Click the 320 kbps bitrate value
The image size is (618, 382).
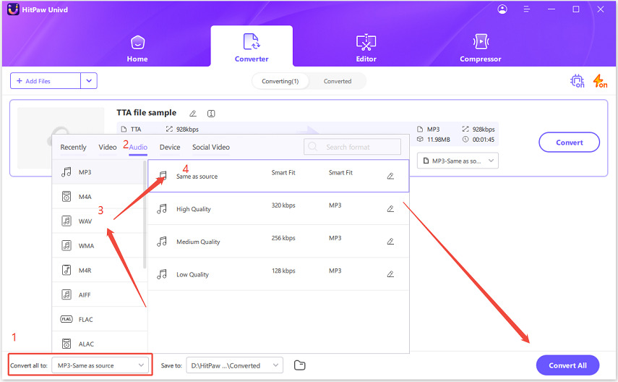coord(283,205)
